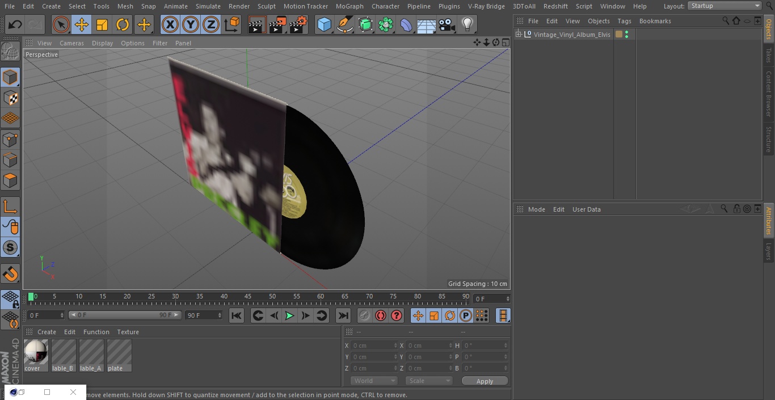Toggle Z axis lock
The height and width of the screenshot is (400, 775).
[x=211, y=25]
